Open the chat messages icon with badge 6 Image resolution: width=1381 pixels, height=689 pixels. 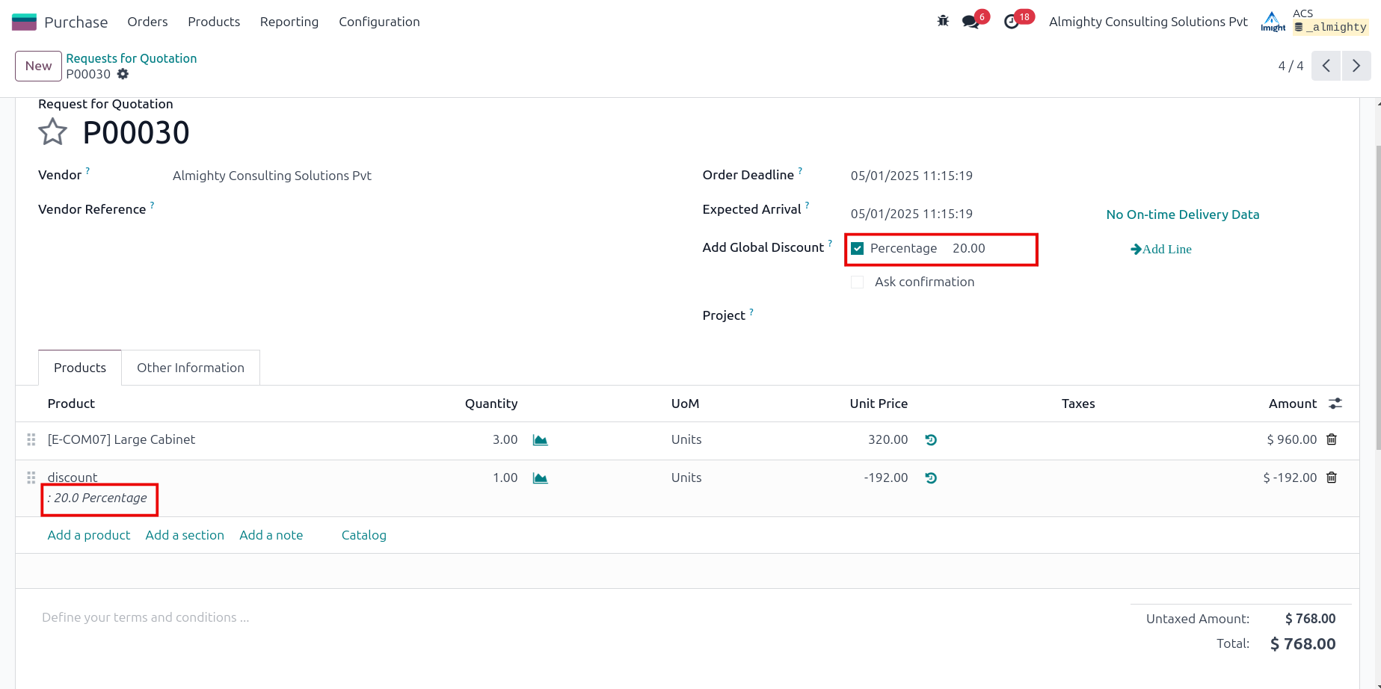click(971, 22)
